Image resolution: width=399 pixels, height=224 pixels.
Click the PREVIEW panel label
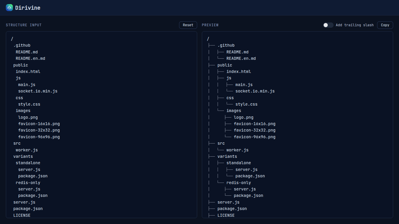pos(210,25)
